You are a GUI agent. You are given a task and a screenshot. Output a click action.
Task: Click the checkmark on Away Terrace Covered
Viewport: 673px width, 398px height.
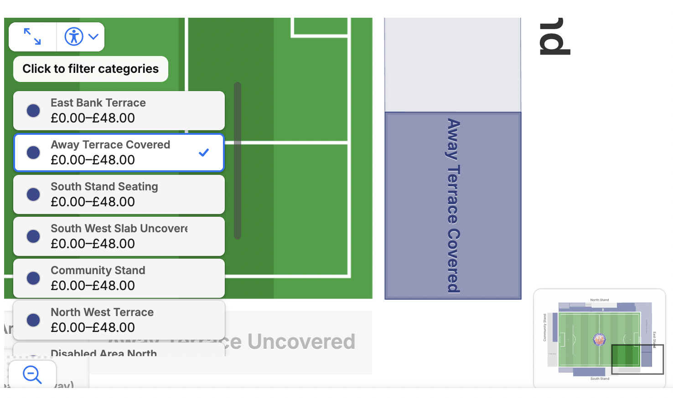coord(204,153)
